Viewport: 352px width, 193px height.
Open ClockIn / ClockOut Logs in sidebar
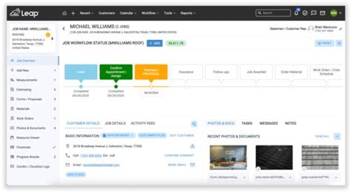tap(33, 167)
